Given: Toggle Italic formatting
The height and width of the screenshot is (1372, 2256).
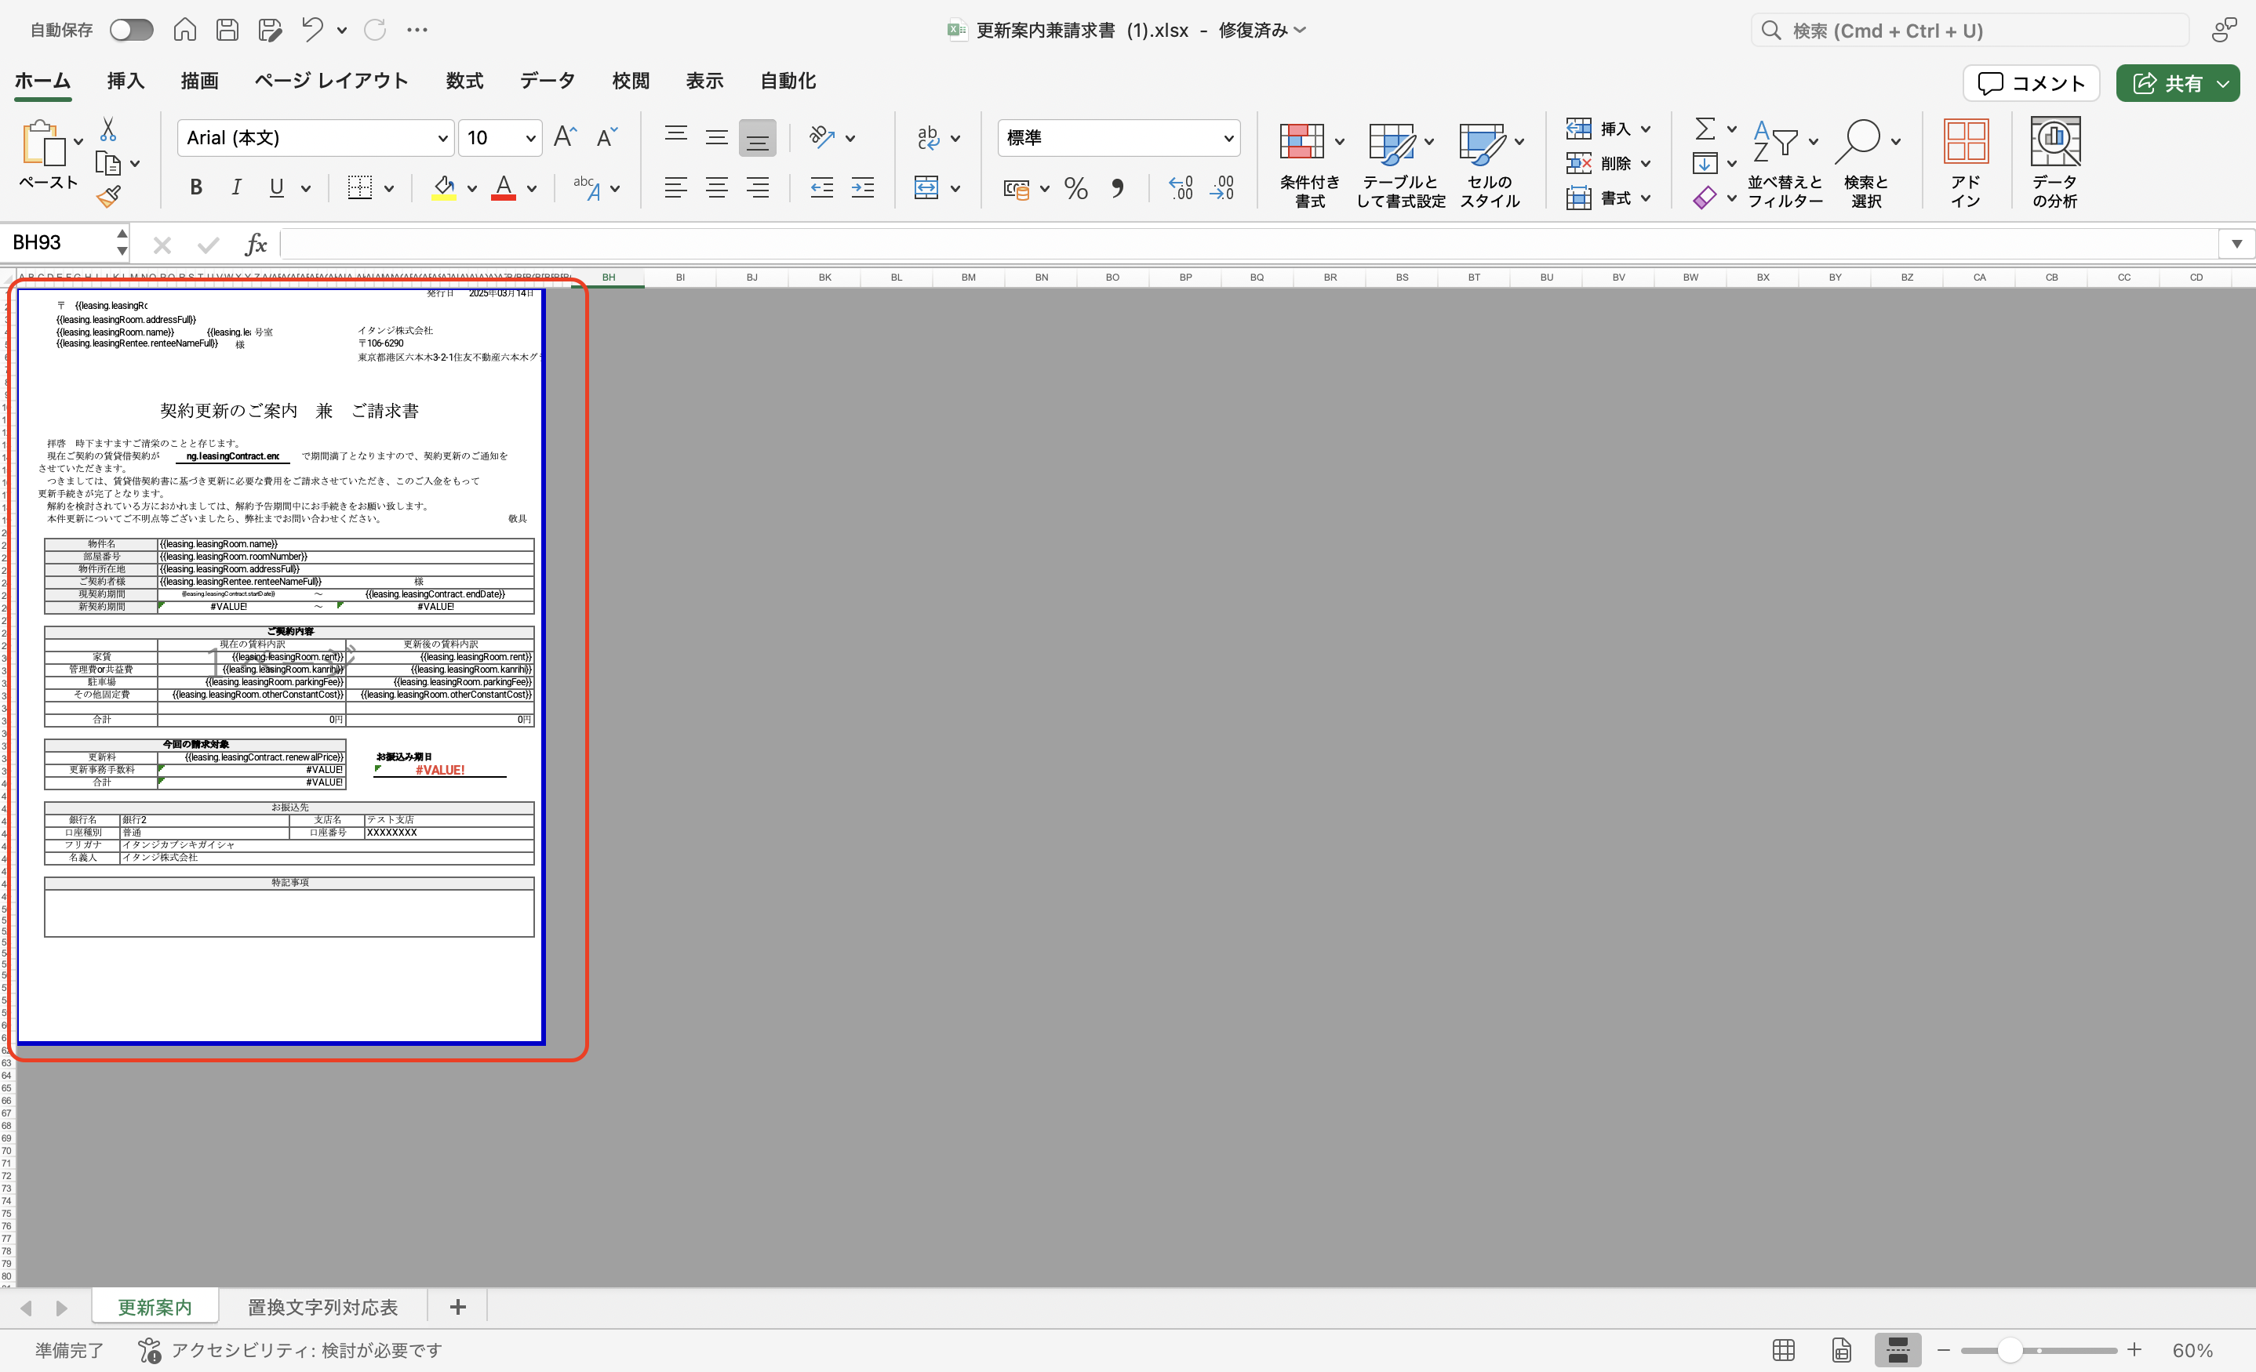Looking at the screenshot, I should tap(236, 187).
